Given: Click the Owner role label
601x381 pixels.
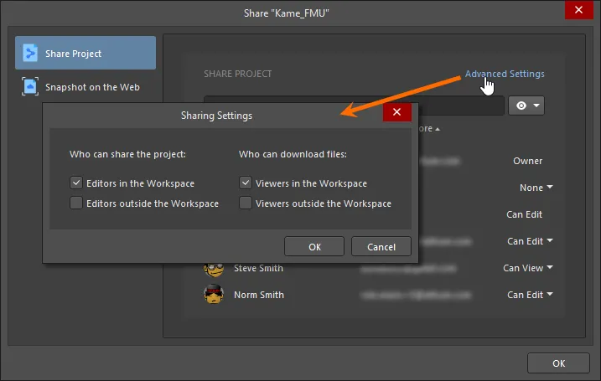Looking at the screenshot, I should [x=527, y=161].
